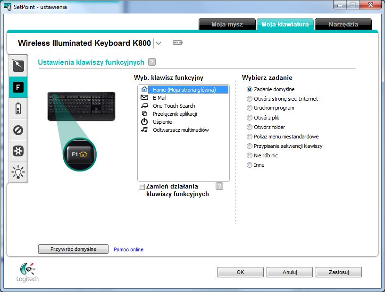
Task: Close the SetPoint window
Action: [370, 5]
